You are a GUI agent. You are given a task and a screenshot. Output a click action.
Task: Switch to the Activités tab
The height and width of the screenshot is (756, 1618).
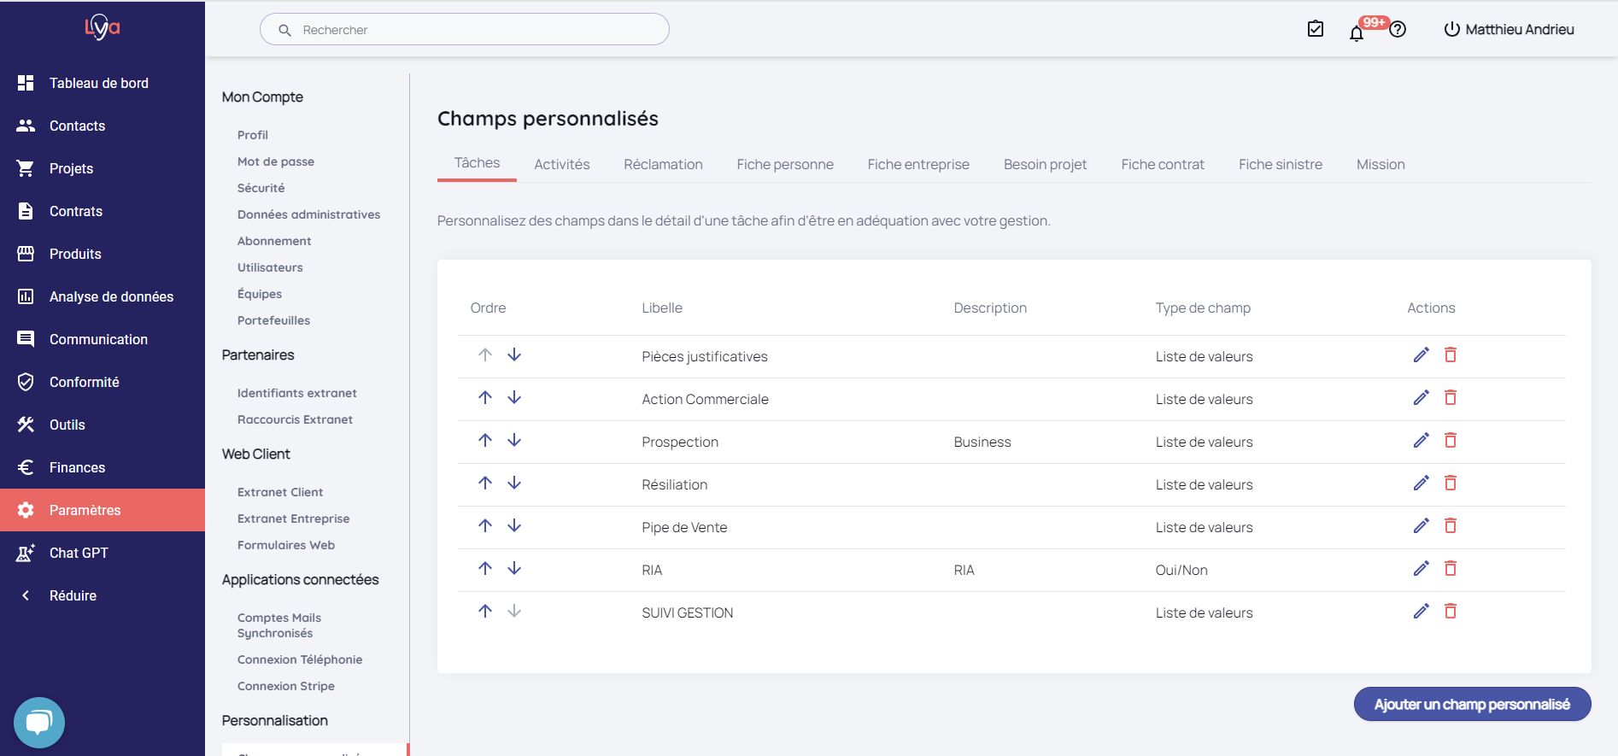click(562, 164)
